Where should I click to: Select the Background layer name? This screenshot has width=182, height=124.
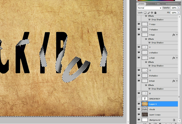tap(155, 120)
